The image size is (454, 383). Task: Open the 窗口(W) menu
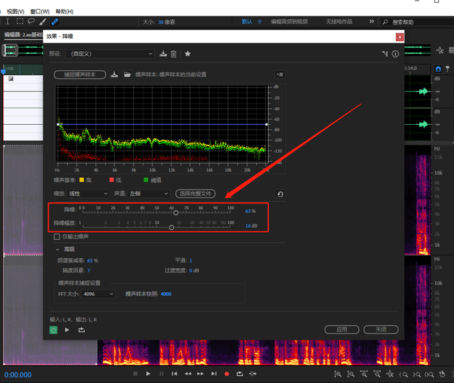(40, 11)
